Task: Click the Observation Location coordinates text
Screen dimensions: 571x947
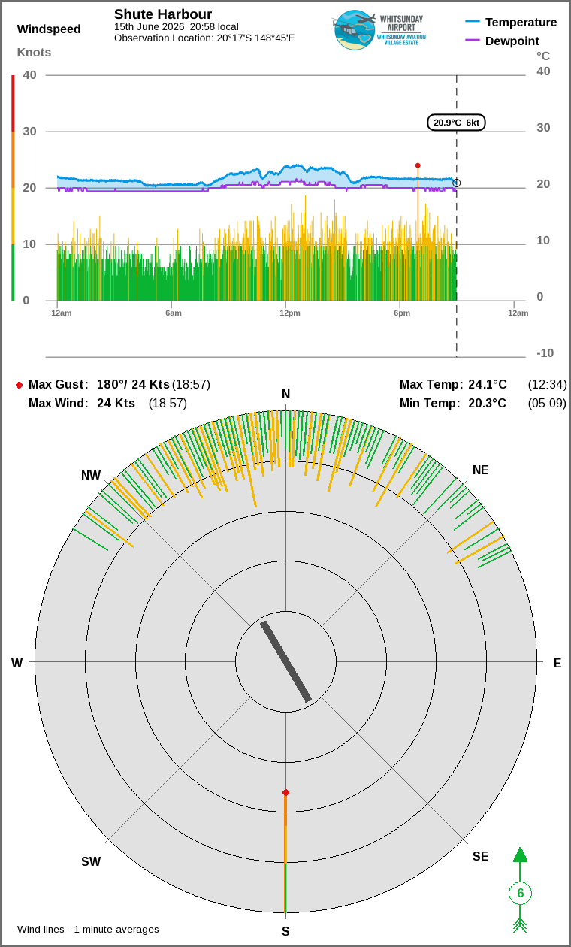Action: (x=204, y=38)
